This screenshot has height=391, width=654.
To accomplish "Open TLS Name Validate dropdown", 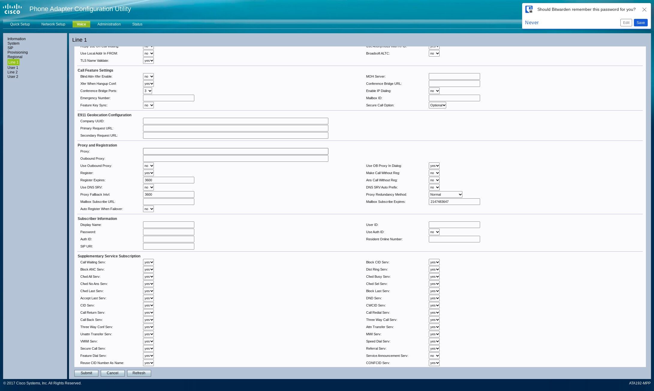I will tap(148, 61).
